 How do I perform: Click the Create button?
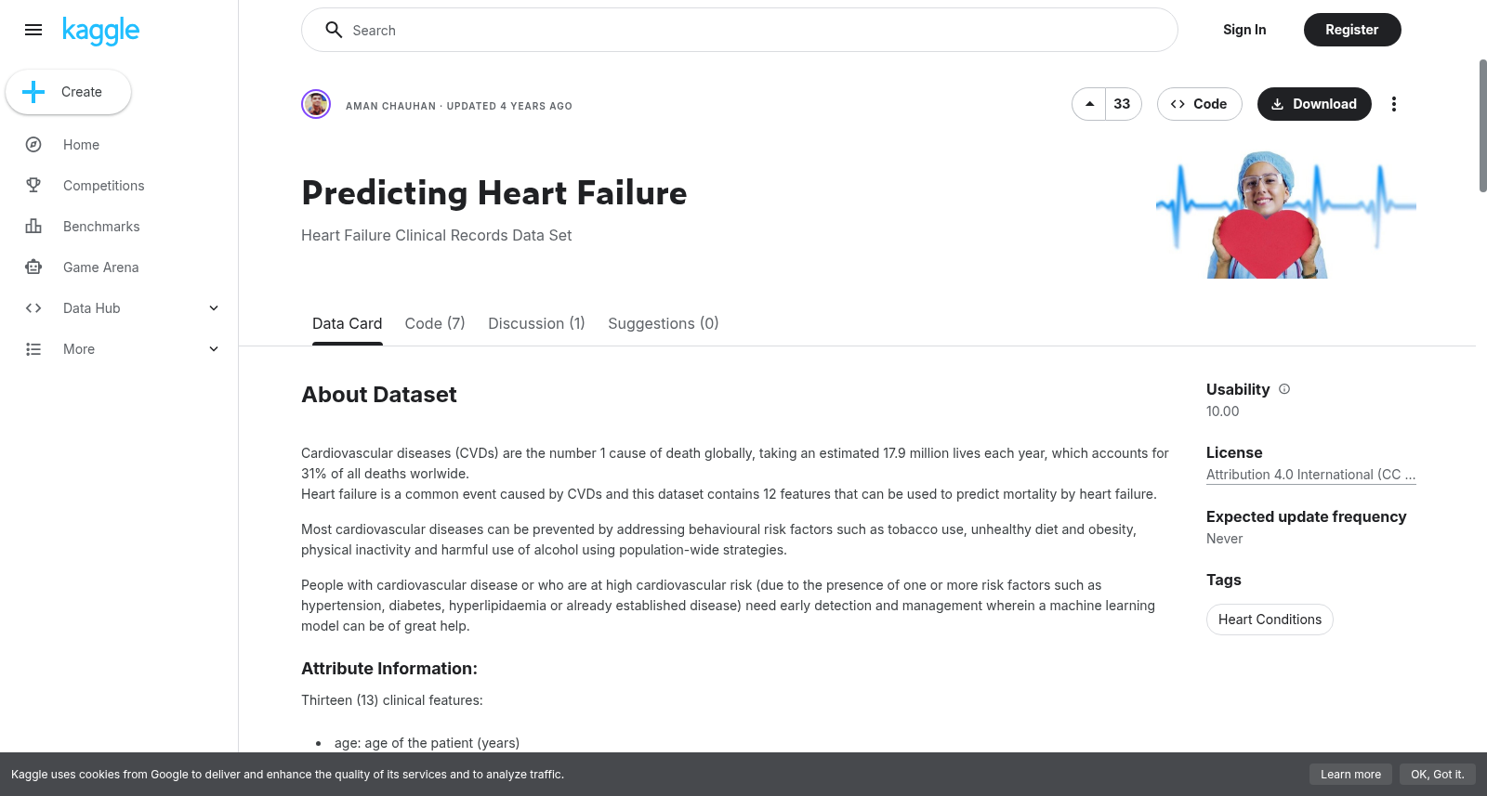click(x=68, y=92)
